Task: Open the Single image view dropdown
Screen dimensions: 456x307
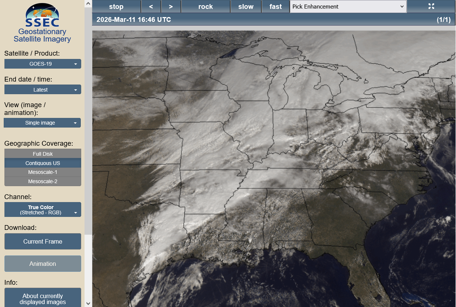Action: tap(42, 123)
